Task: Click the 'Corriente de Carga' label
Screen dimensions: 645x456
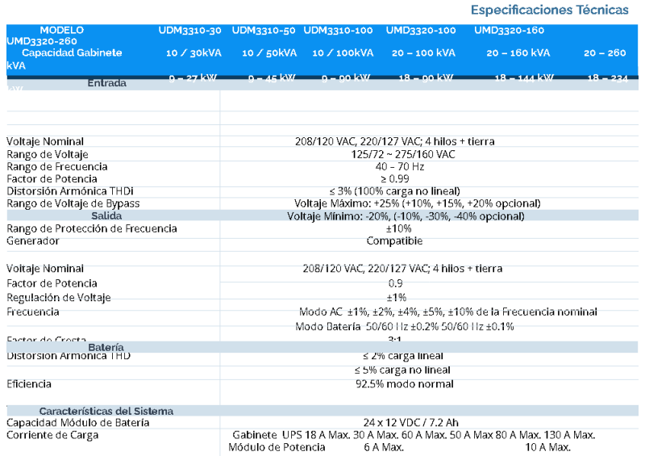Action: click(52, 436)
